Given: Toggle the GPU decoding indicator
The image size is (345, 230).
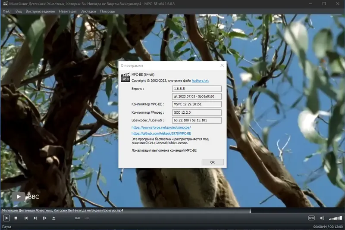Looking at the screenshot, I should coord(311,218).
